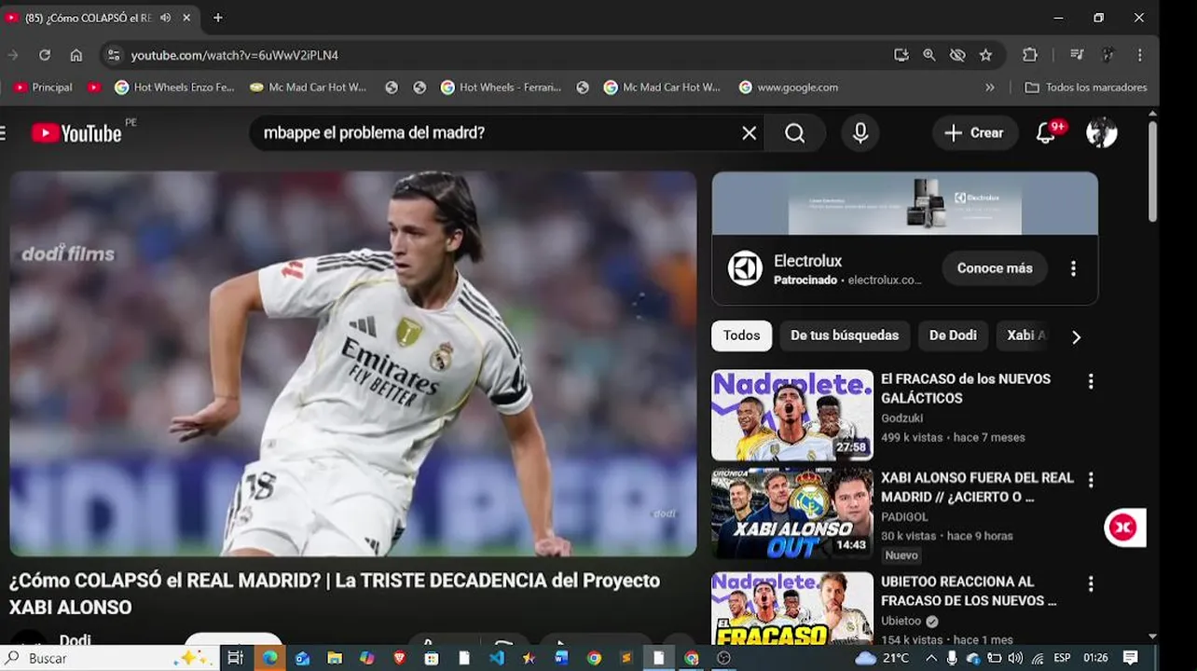The image size is (1197, 671).
Task: Open the volume speaker icon in system tray
Action: 1015,658
